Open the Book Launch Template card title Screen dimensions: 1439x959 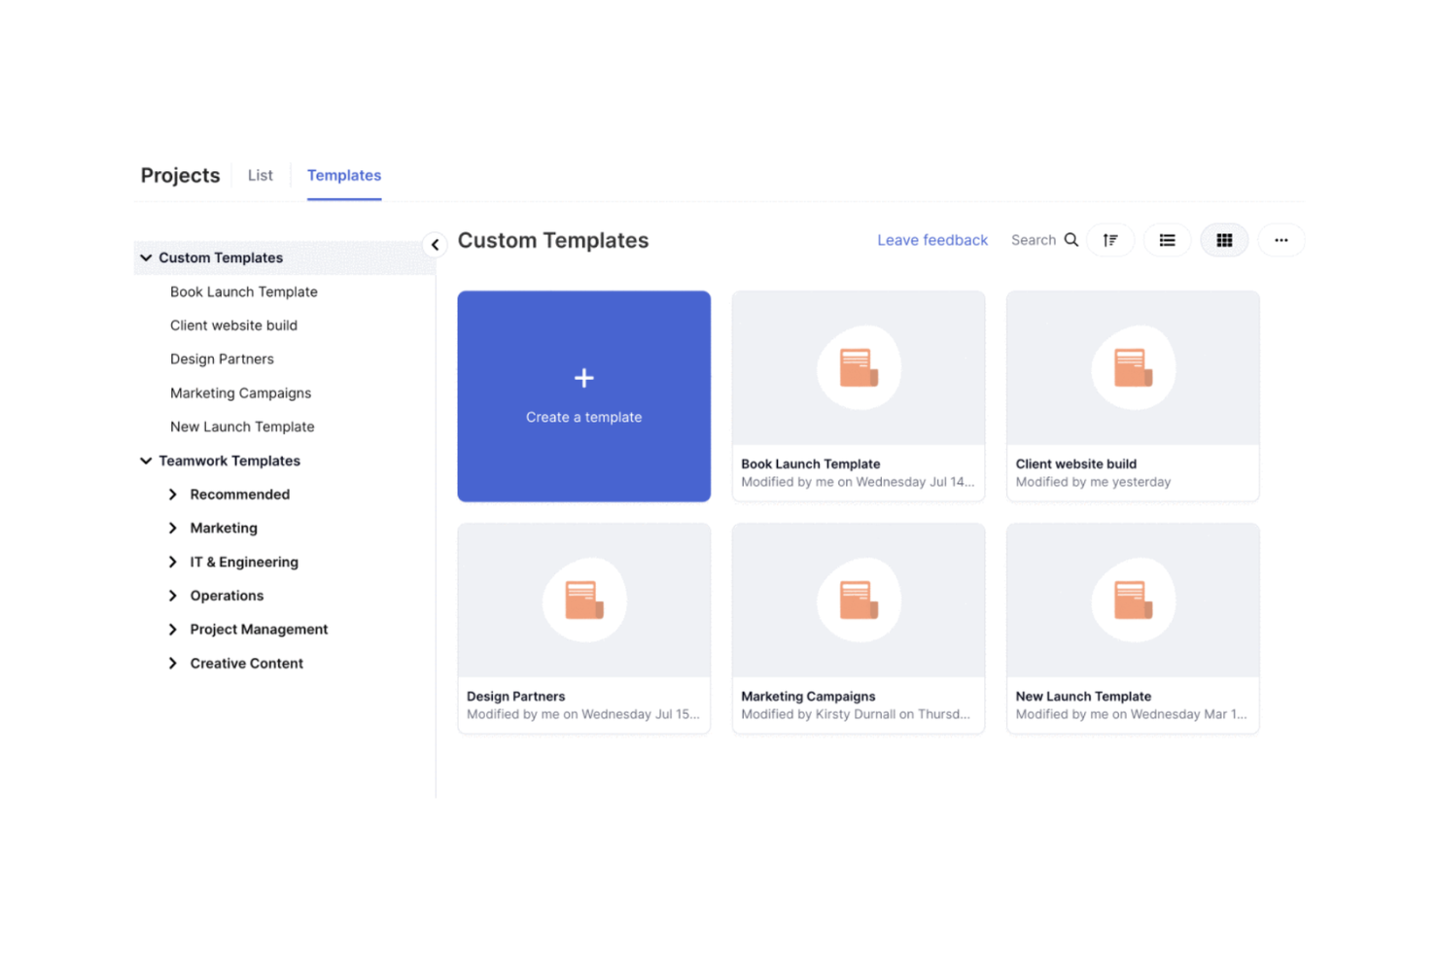pyautogui.click(x=810, y=464)
